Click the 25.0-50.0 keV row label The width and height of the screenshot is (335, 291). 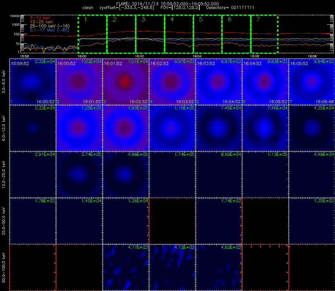[x=4, y=221]
